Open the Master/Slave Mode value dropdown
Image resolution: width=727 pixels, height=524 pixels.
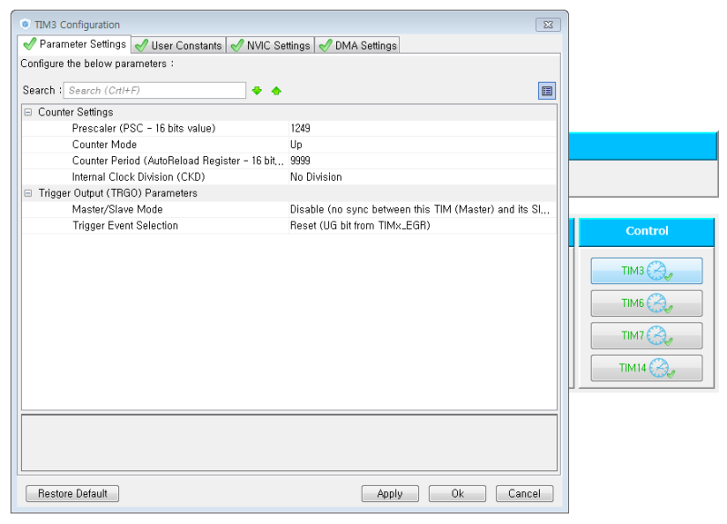coord(422,210)
